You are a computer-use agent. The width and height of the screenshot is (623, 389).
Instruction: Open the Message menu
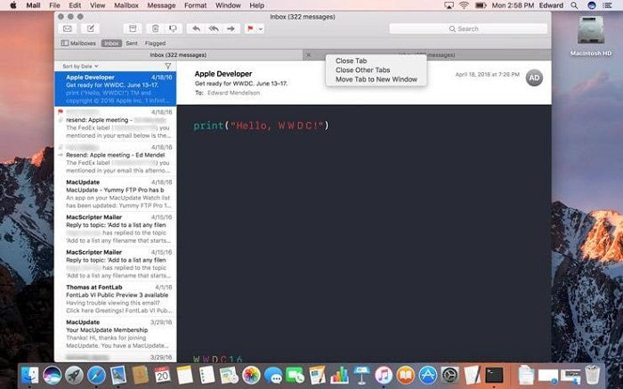pos(161,5)
